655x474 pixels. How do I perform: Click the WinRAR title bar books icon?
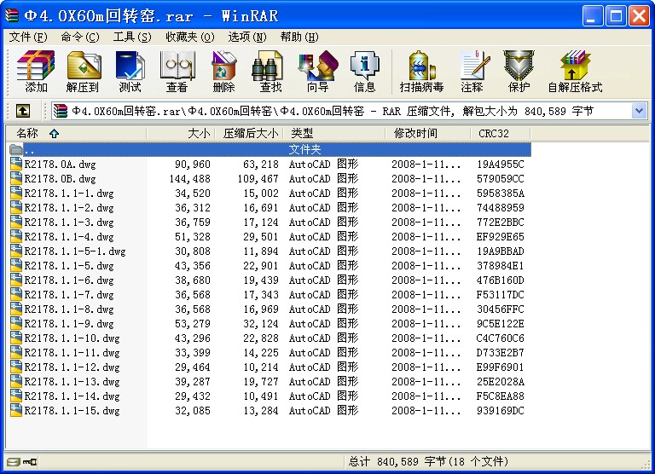click(x=12, y=16)
